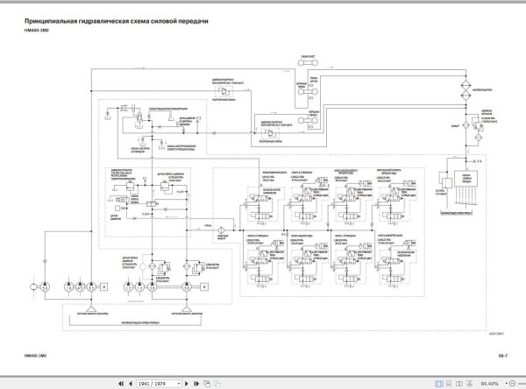Click the previous view icon beside page navigation
Viewport: 526px width, 389px height.
[207, 383]
